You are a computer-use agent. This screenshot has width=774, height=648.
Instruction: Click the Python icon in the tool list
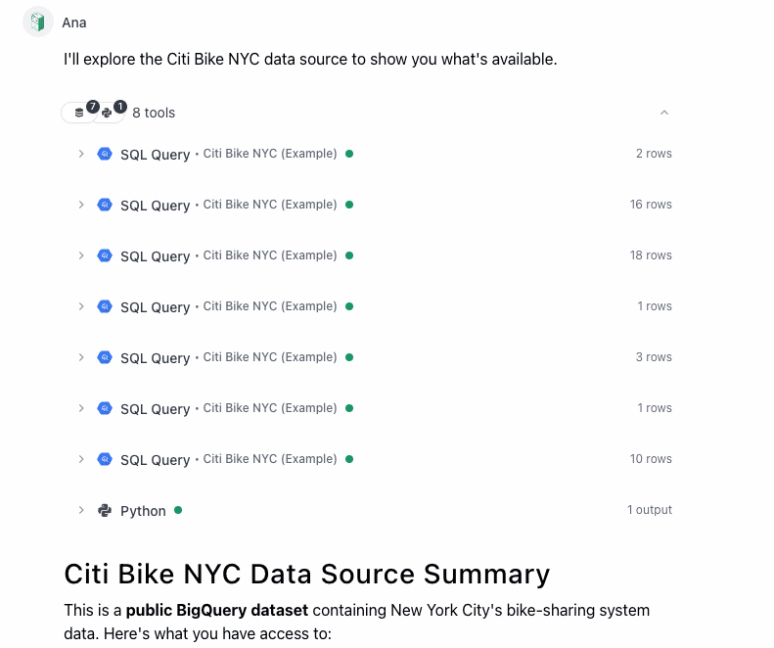click(105, 510)
